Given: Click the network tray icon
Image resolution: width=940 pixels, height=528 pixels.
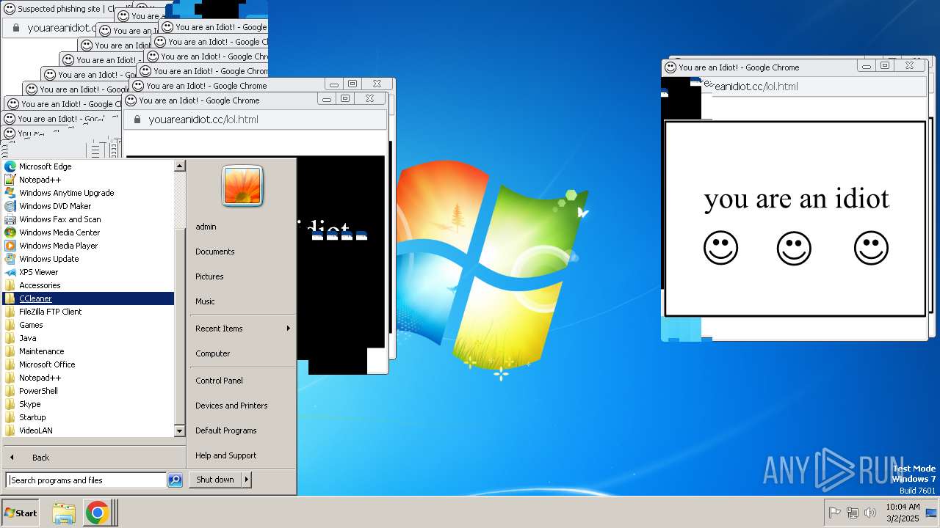Looking at the screenshot, I should [852, 513].
